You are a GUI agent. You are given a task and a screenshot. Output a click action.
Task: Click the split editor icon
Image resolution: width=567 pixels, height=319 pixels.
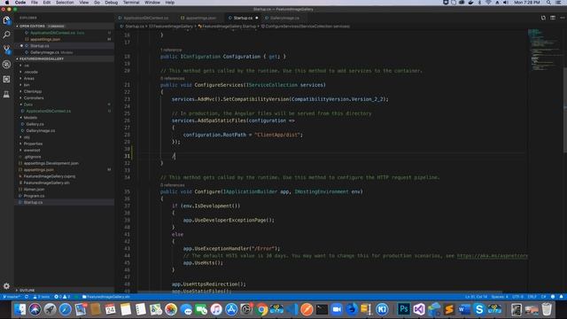point(553,18)
